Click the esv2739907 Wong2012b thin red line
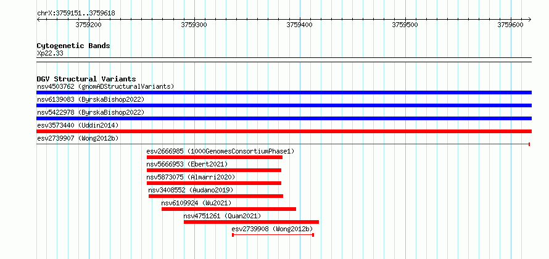This screenshot has width=549, height=259. tap(283, 144)
